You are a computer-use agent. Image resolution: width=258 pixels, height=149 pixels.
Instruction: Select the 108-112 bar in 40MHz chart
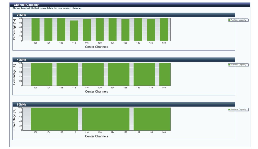67,74
